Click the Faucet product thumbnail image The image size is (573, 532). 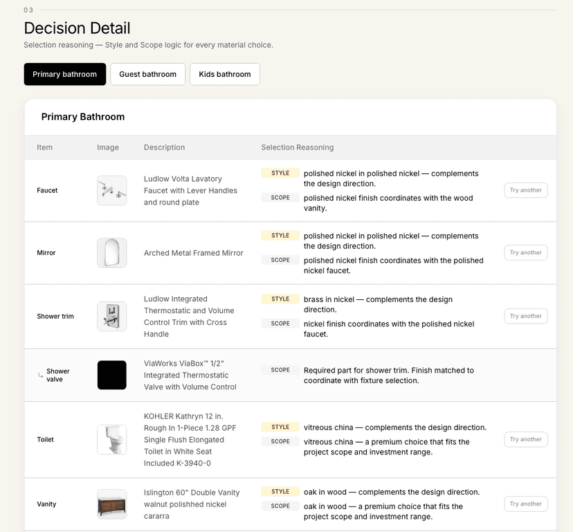pyautogui.click(x=111, y=190)
